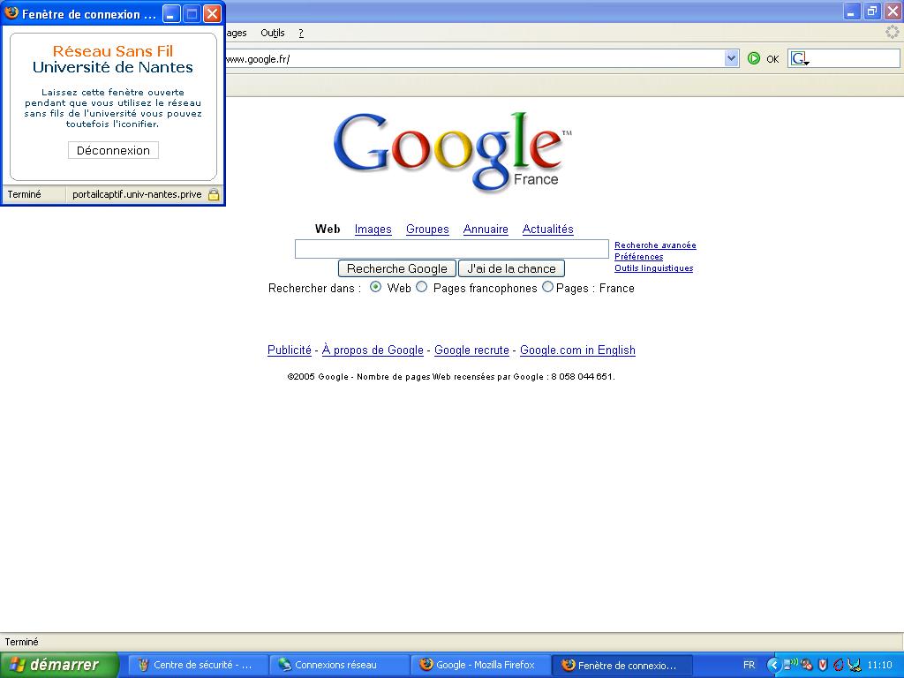Open the wireless network tray icon
Image resolution: width=904 pixels, height=678 pixels.
point(791,665)
